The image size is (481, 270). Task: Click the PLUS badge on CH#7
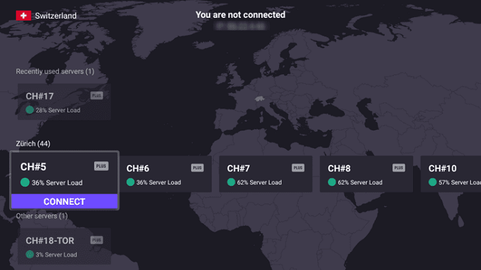coord(298,168)
